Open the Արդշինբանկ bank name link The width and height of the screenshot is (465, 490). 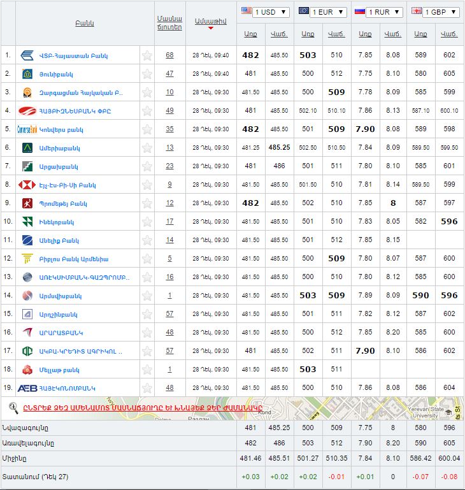click(58, 314)
